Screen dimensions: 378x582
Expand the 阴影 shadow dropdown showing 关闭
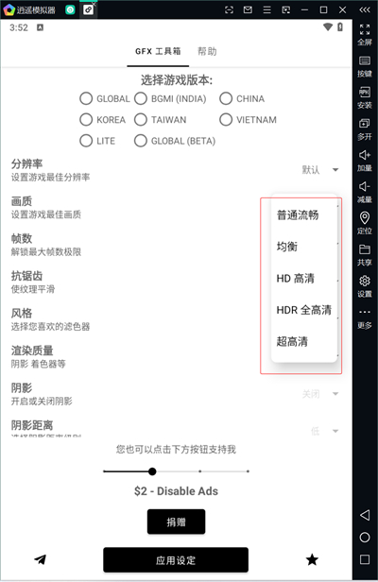[319, 394]
